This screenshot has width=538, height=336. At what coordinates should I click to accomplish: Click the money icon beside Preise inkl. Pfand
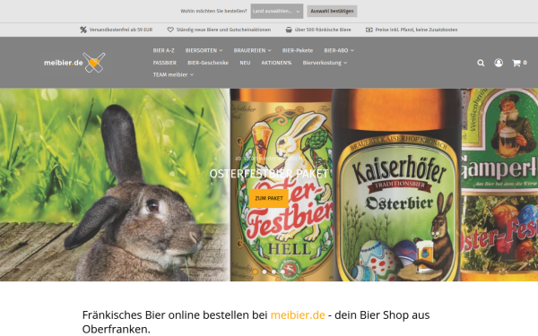(x=369, y=30)
